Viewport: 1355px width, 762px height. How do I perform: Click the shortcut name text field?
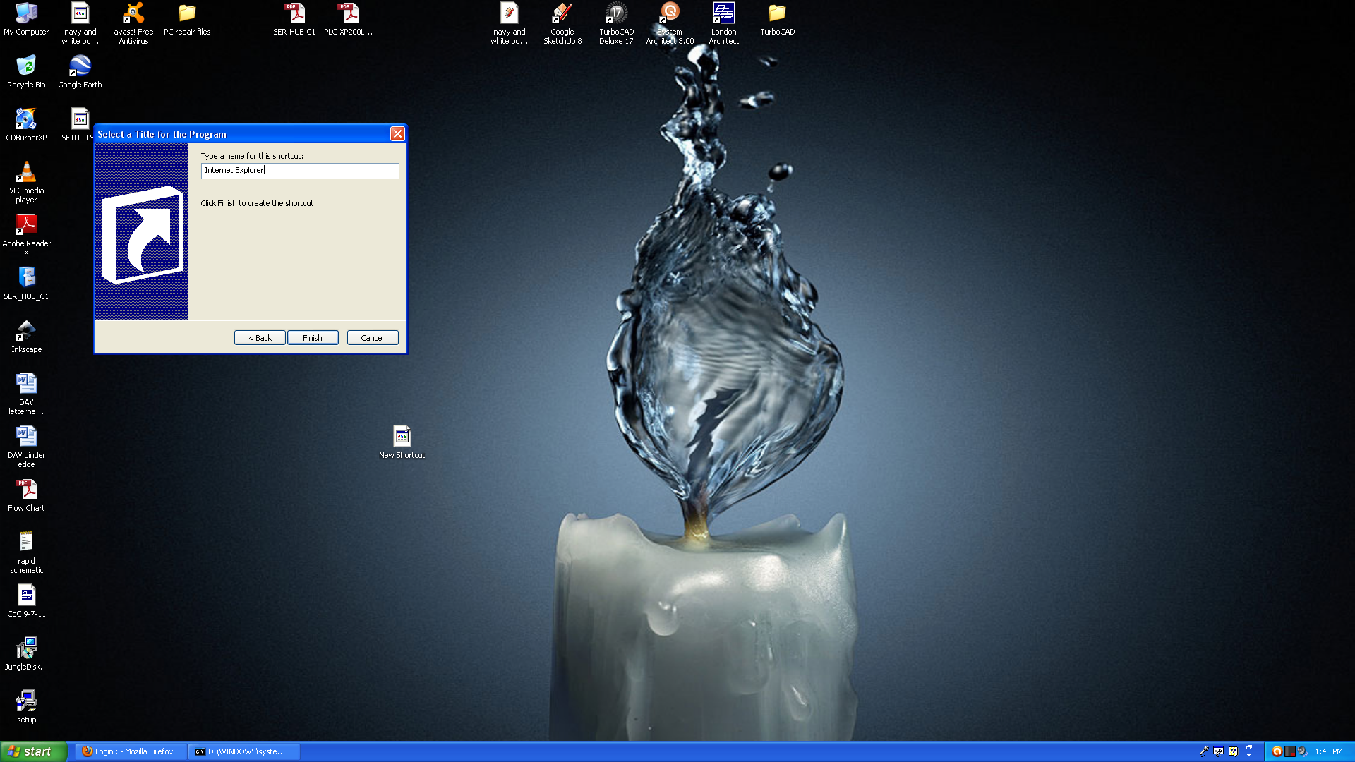pyautogui.click(x=300, y=171)
